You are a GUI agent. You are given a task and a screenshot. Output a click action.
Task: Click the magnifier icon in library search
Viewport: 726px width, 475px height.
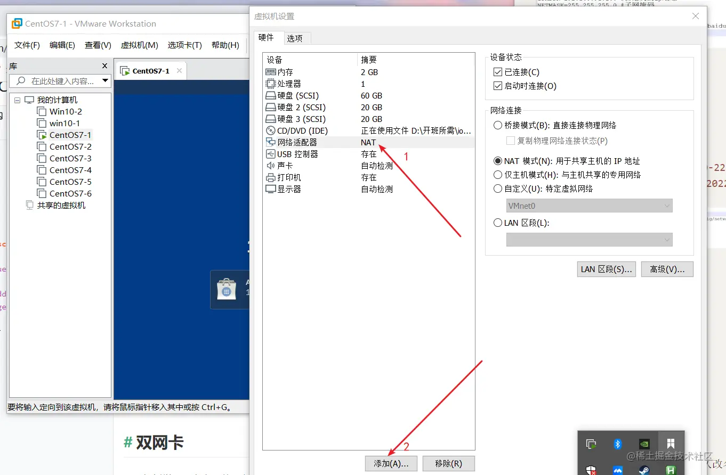(x=21, y=81)
